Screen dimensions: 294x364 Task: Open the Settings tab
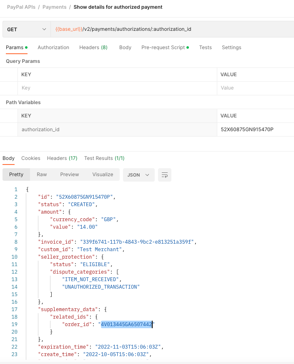click(x=231, y=47)
